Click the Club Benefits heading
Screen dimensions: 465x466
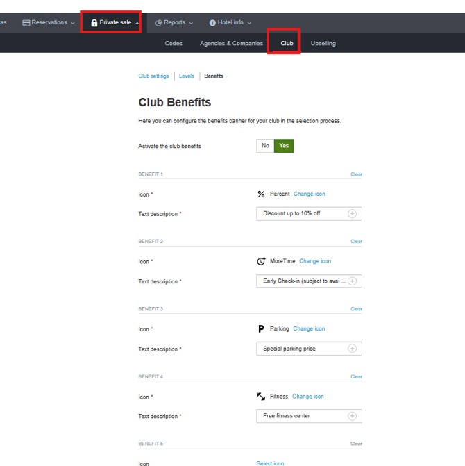click(x=175, y=102)
